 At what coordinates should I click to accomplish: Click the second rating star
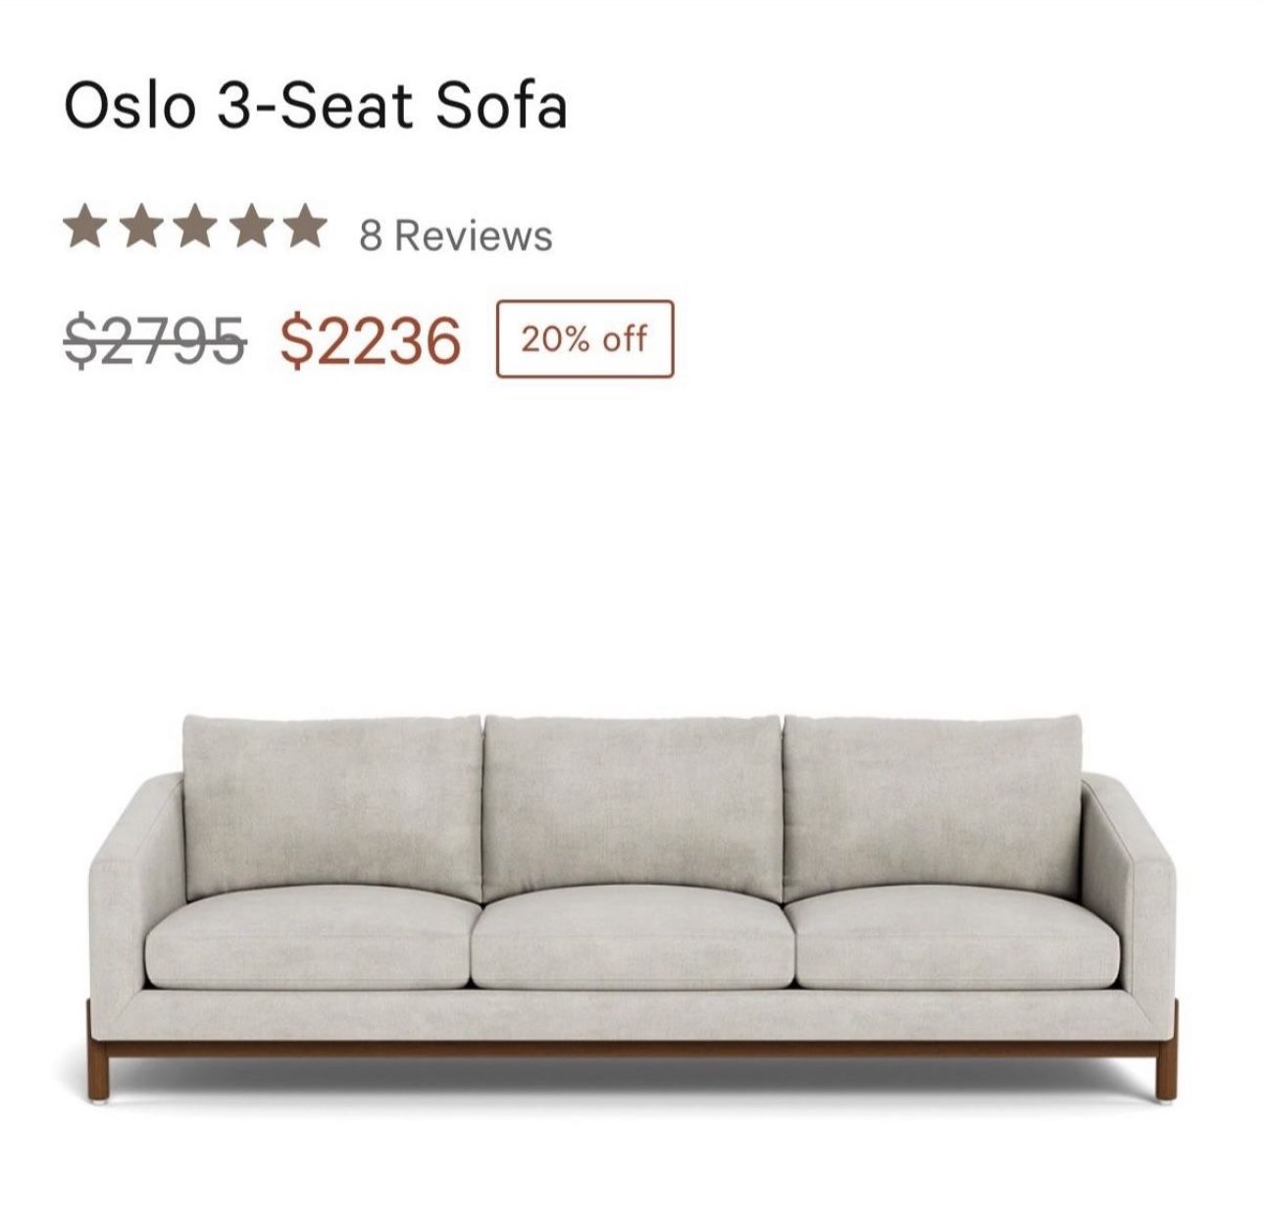coord(142,228)
